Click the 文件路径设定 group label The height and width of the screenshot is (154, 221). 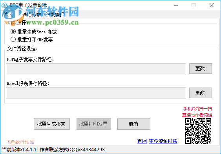[22, 49]
